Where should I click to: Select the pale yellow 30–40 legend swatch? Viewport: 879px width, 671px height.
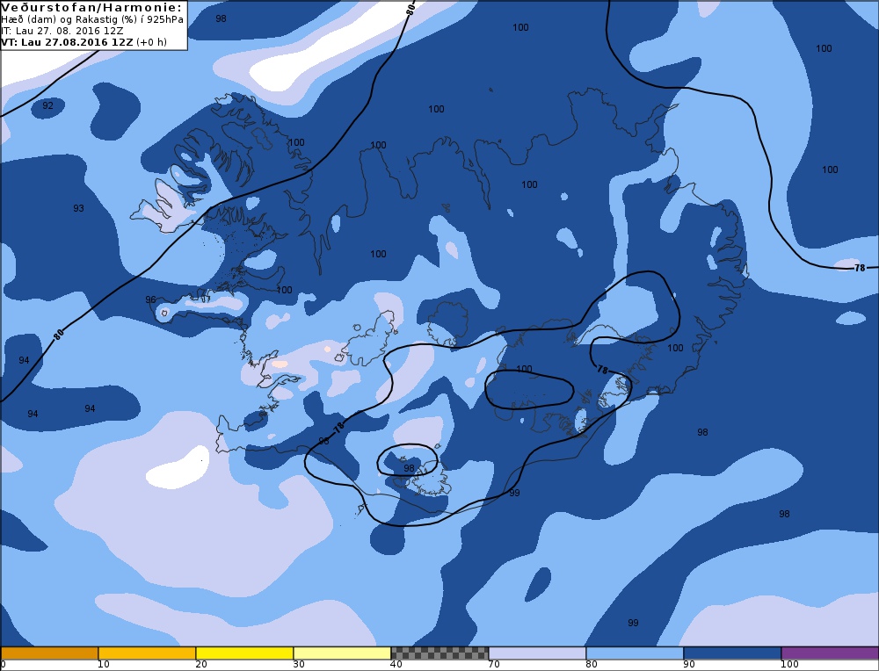(x=342, y=653)
